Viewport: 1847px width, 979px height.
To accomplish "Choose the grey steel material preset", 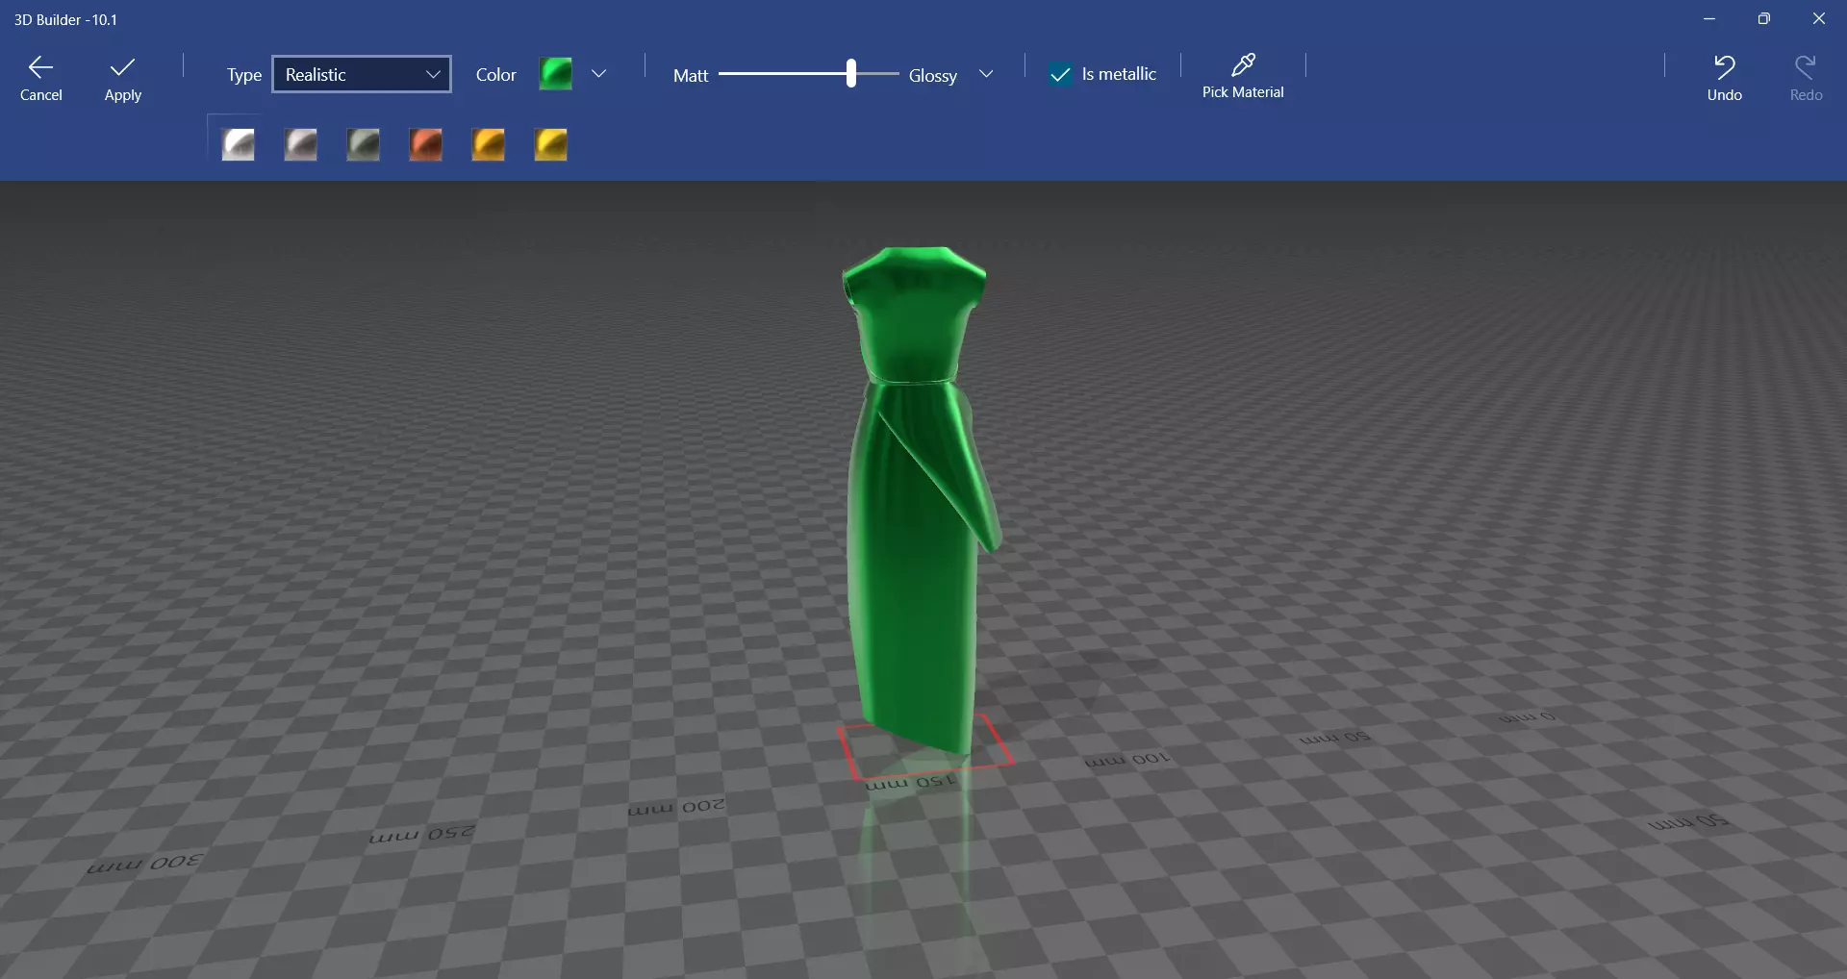I will [x=300, y=144].
